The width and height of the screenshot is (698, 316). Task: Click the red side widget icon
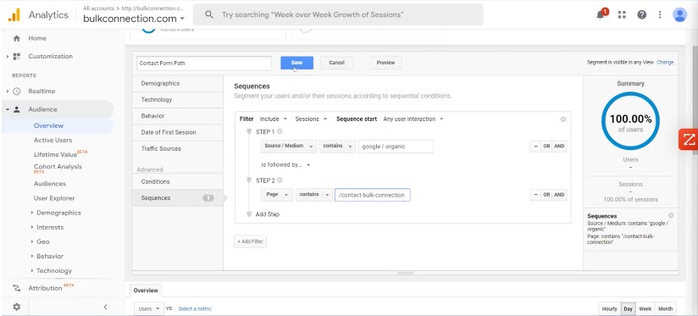[688, 140]
